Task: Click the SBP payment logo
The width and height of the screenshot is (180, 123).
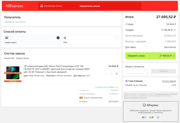Action: 65,38
